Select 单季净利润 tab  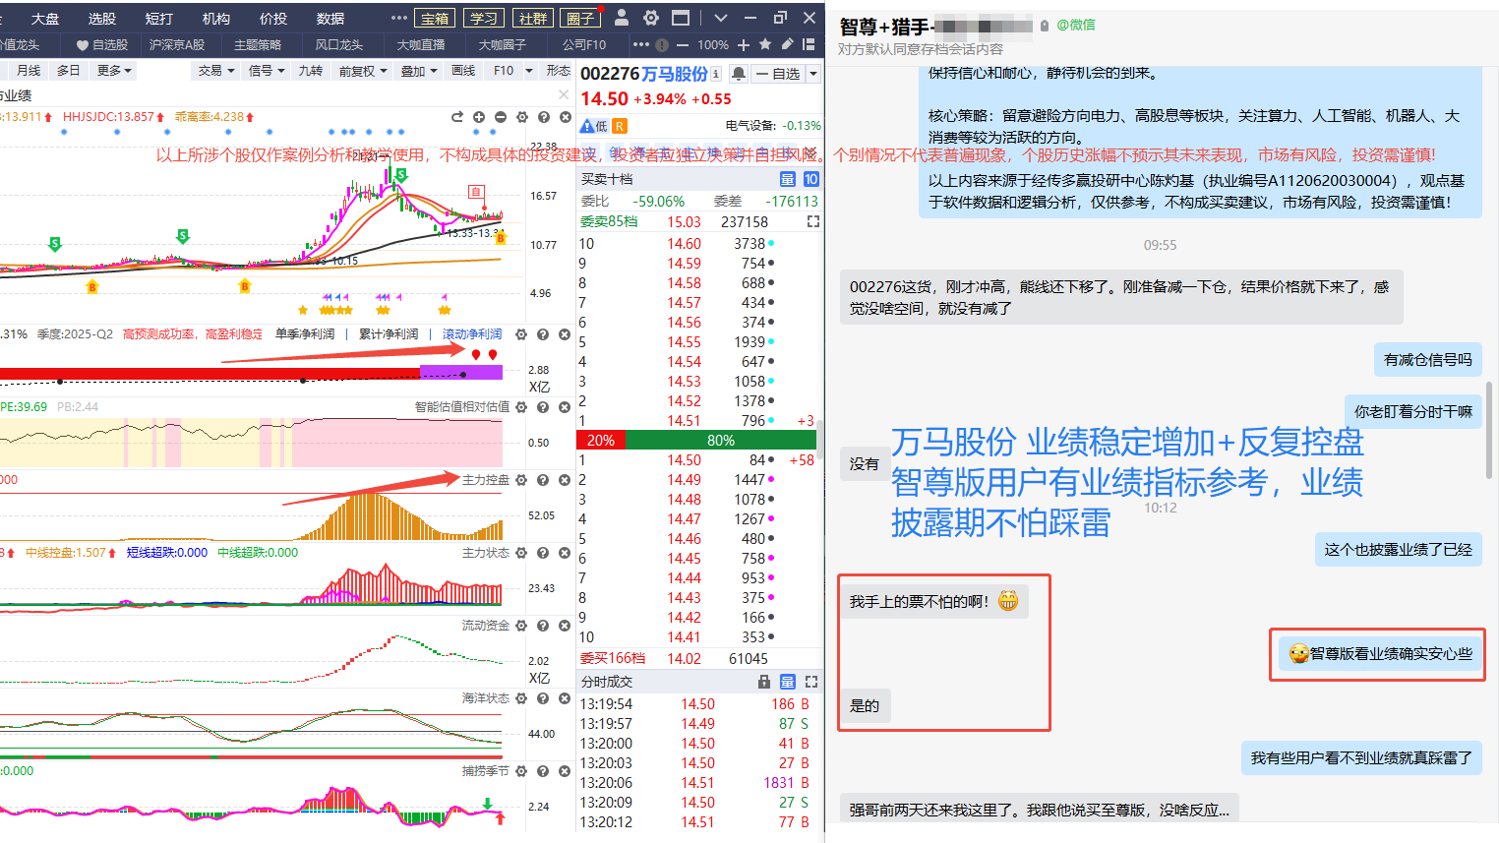coord(305,334)
